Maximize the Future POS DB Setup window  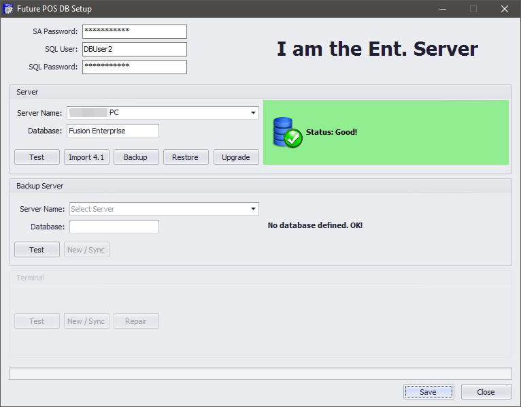[x=473, y=9]
